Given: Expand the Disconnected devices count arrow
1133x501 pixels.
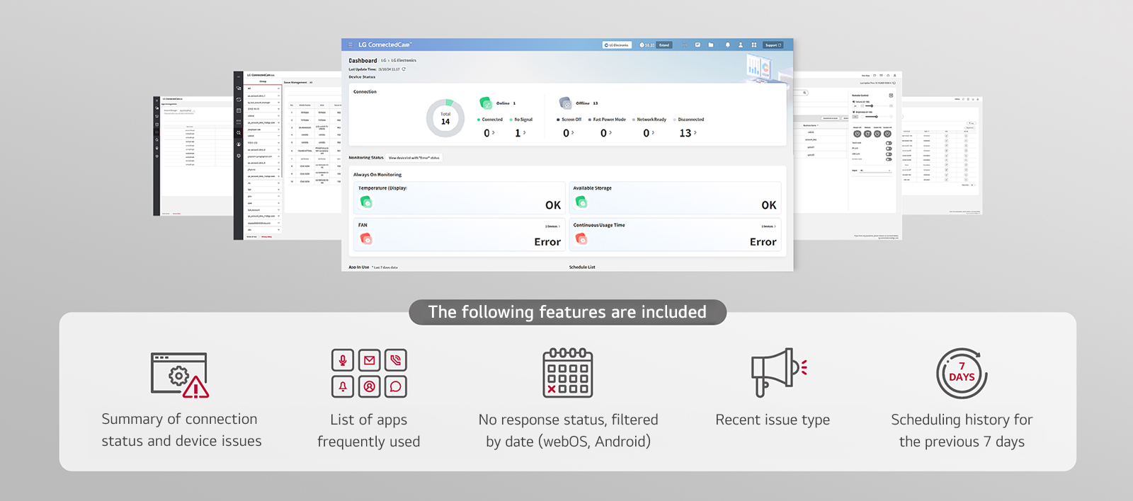Looking at the screenshot, I should coord(695,133).
